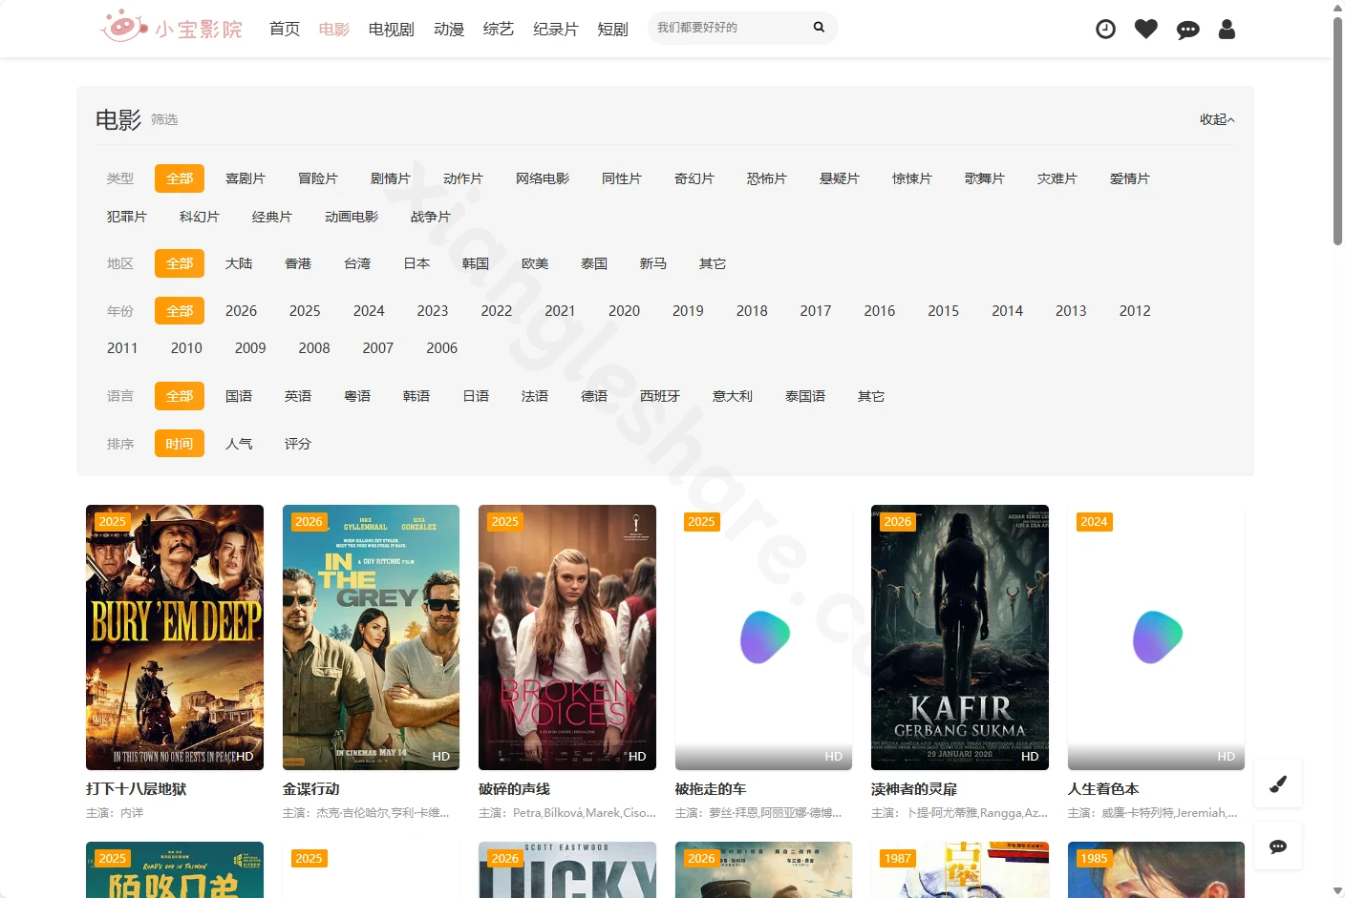Click the title 渎神者的灵扉

(x=914, y=789)
